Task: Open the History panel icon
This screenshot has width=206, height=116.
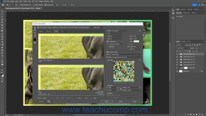Action: pos(173,10)
